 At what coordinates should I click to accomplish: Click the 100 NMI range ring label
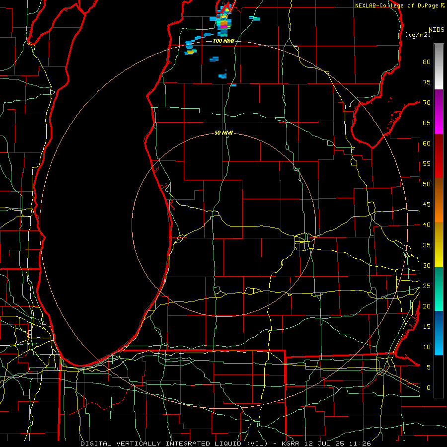[223, 41]
